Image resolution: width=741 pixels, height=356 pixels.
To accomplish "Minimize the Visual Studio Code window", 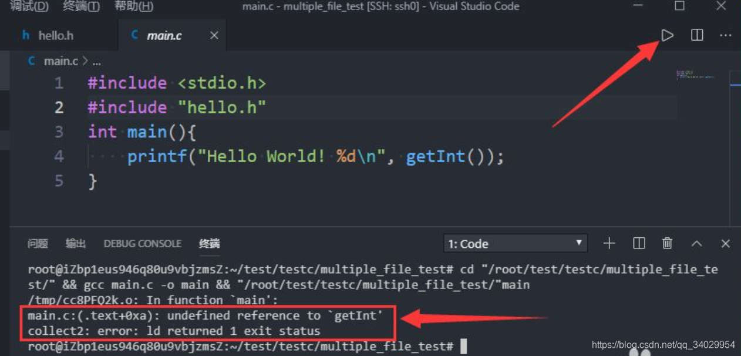I will 638,6.
